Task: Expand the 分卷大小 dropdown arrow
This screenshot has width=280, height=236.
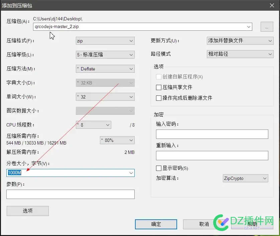Action: click(131, 173)
